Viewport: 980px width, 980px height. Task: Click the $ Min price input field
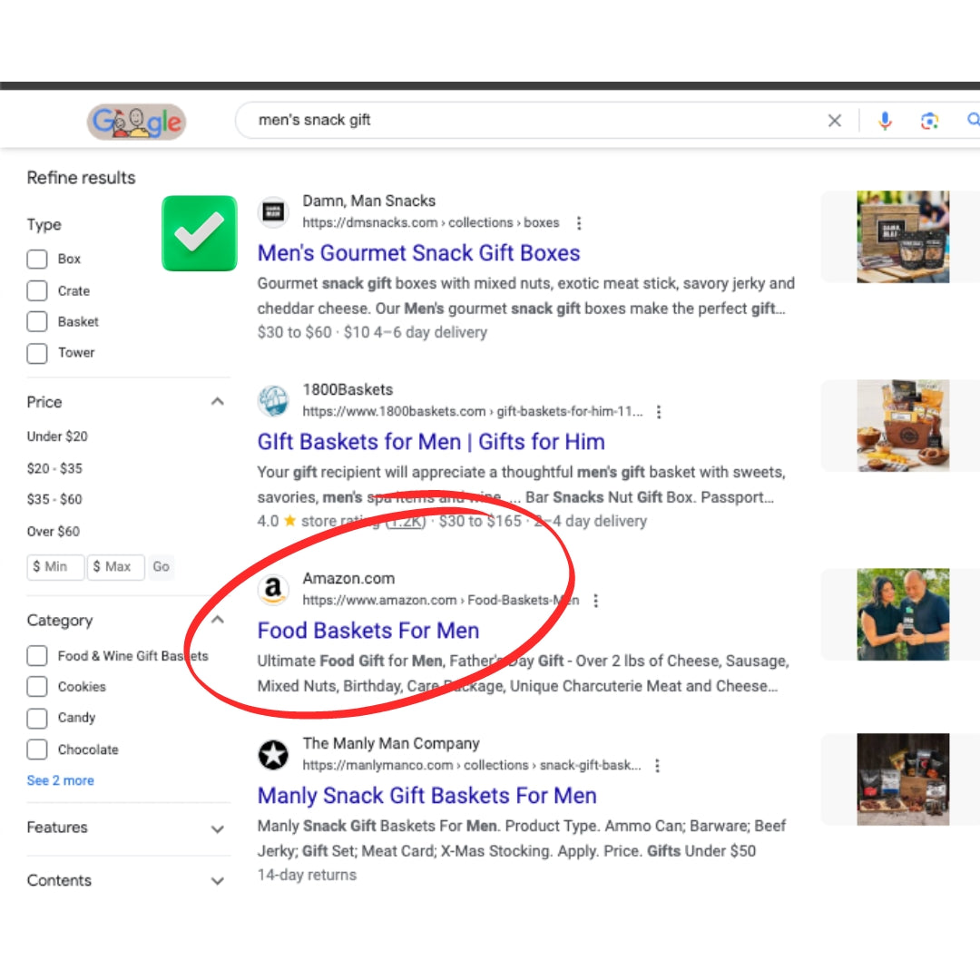(55, 566)
